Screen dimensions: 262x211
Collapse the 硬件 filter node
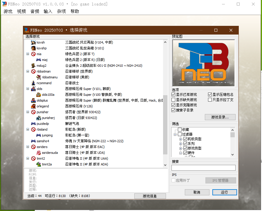coord(180,153)
